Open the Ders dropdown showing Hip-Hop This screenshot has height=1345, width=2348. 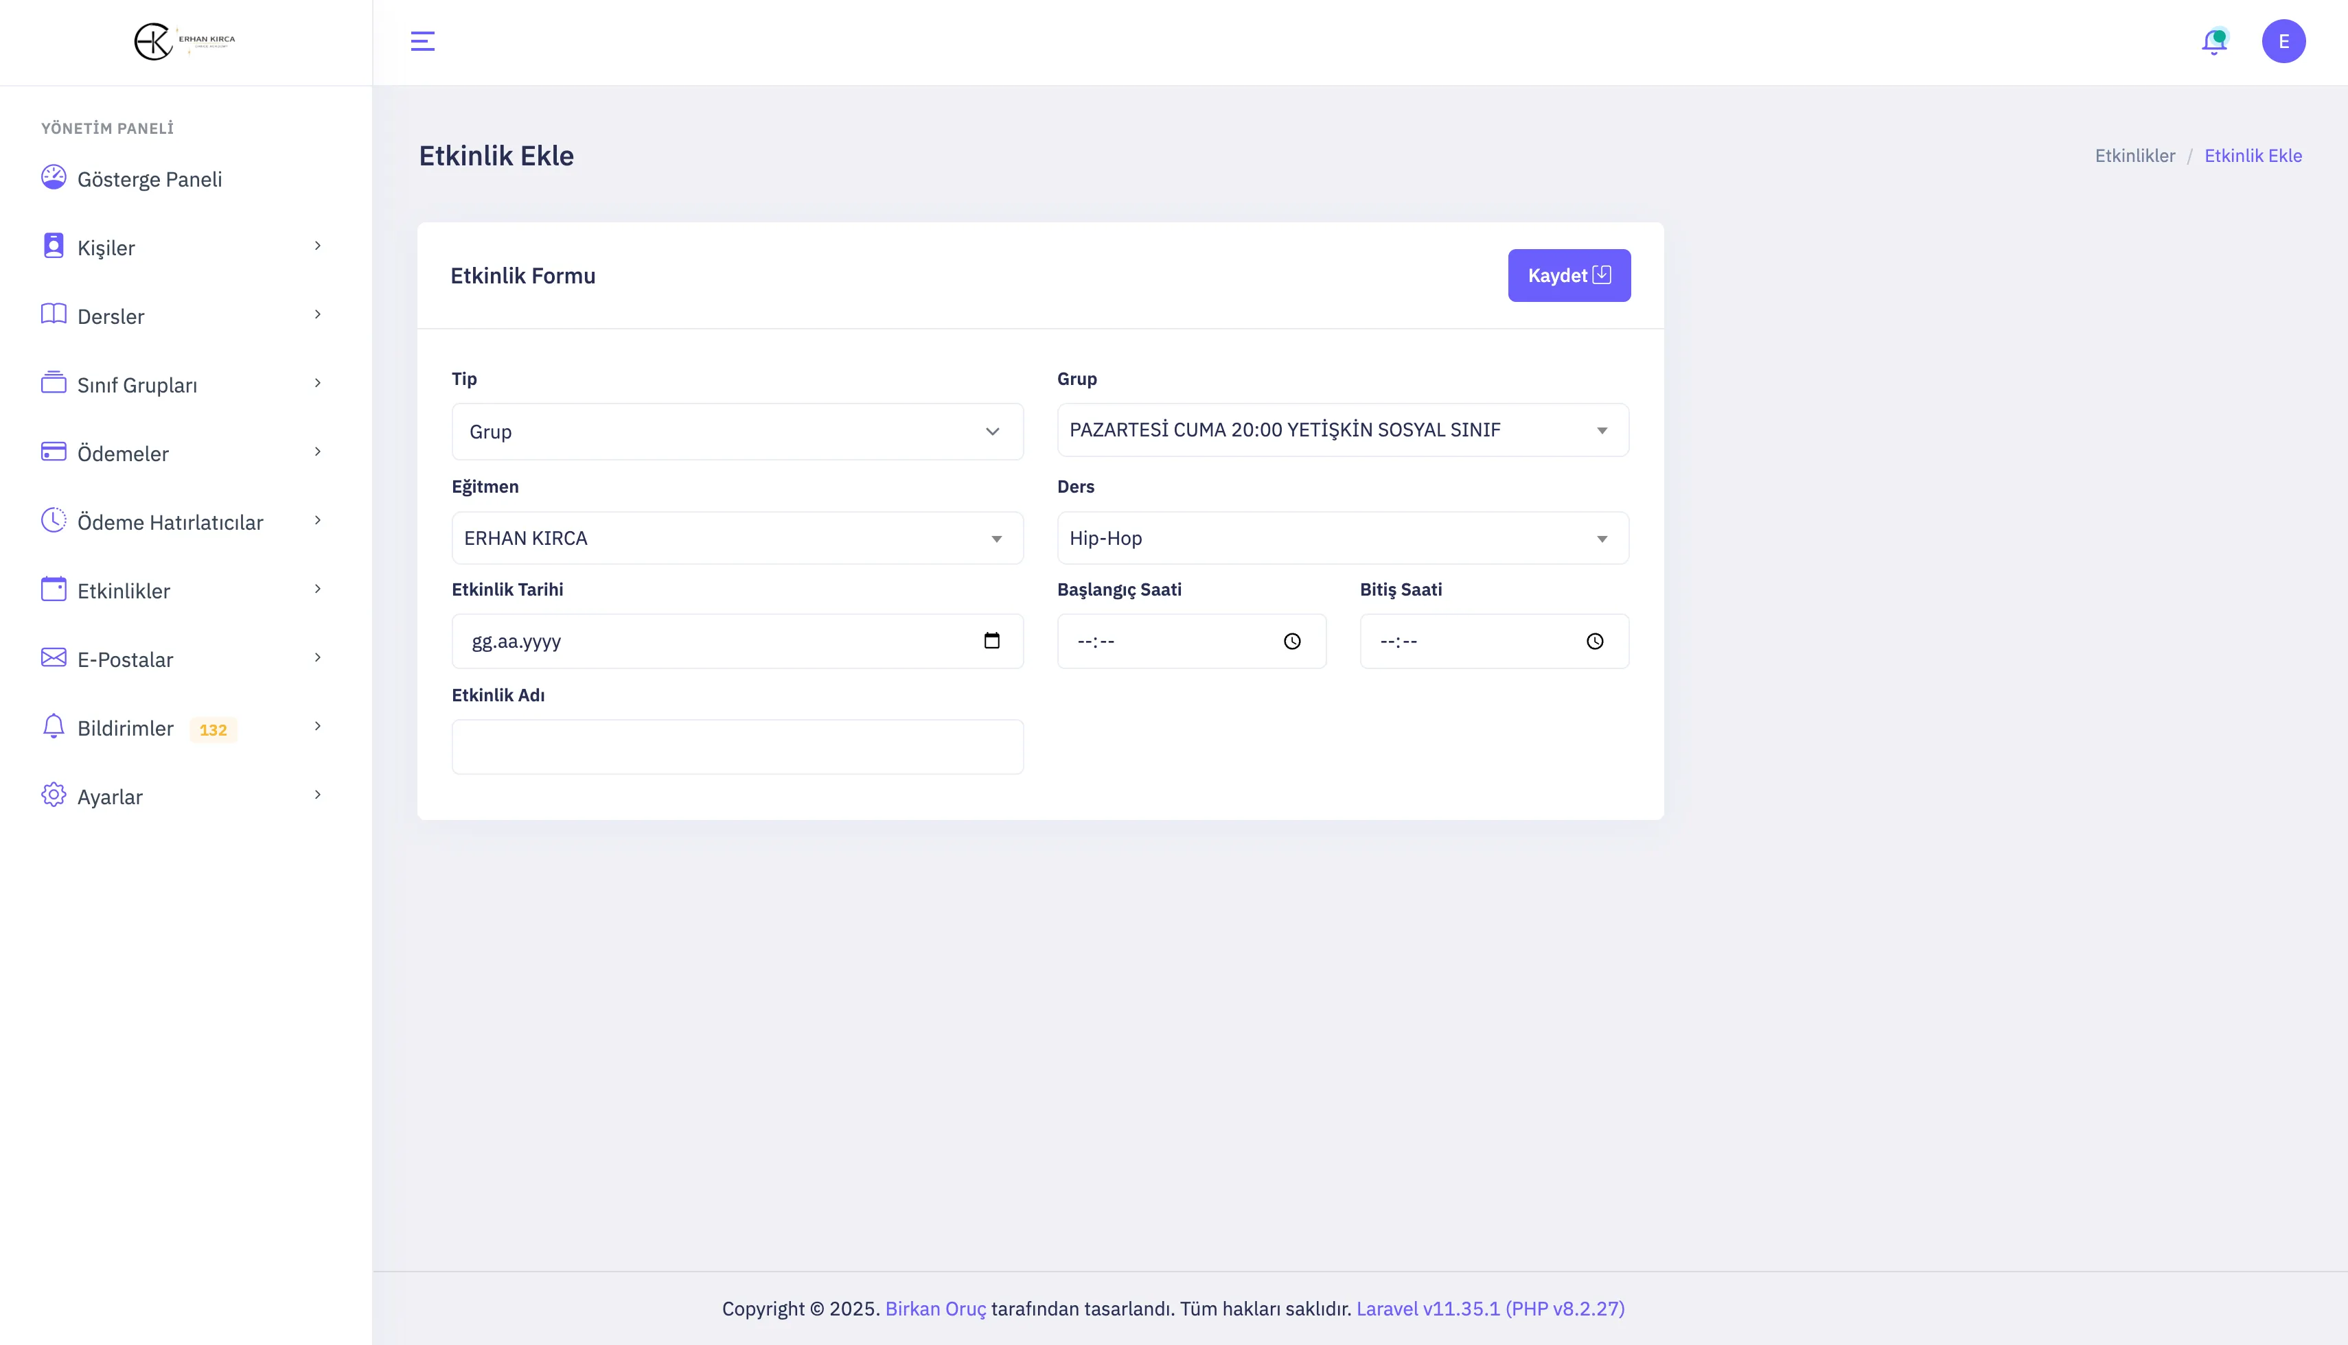[x=1342, y=539]
